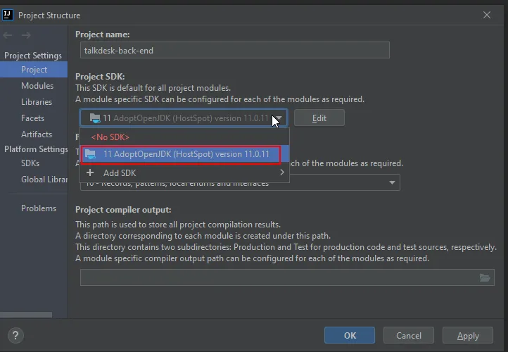The height and width of the screenshot is (352, 508).
Task: Click the Project name label
Action: point(103,34)
